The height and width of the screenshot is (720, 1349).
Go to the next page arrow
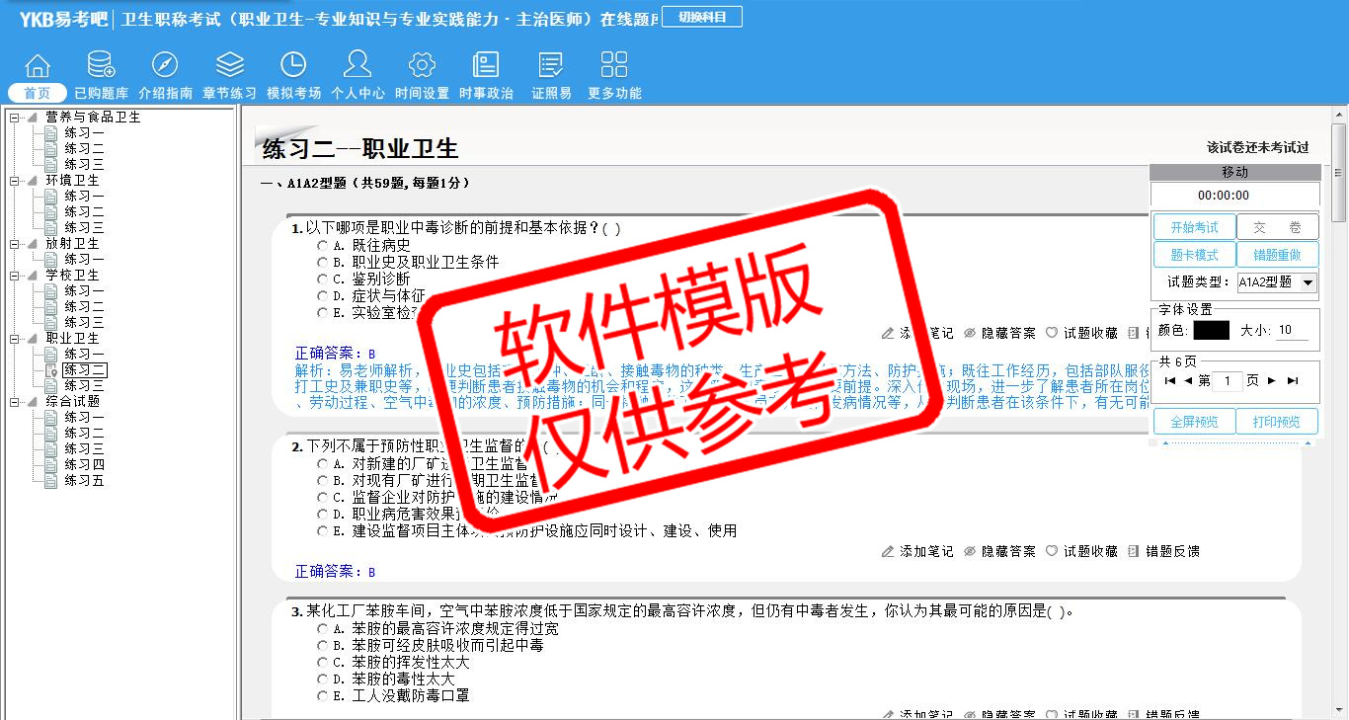click(x=1272, y=380)
